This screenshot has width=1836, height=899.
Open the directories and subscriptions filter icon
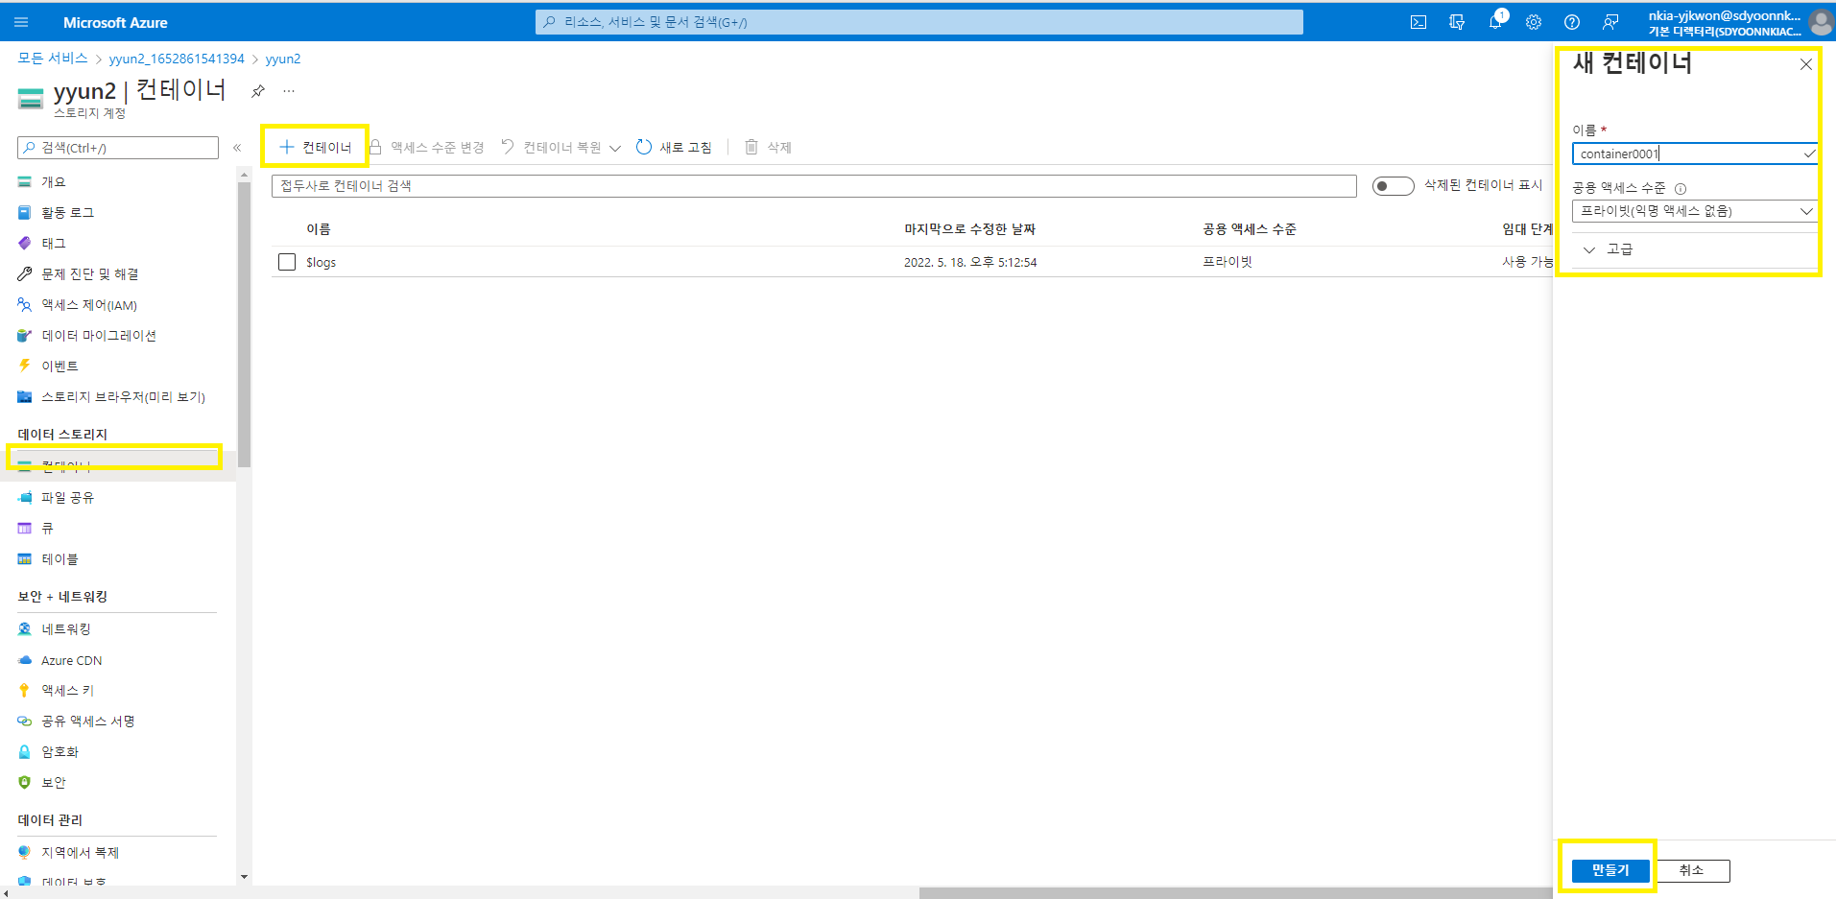[x=1457, y=22]
